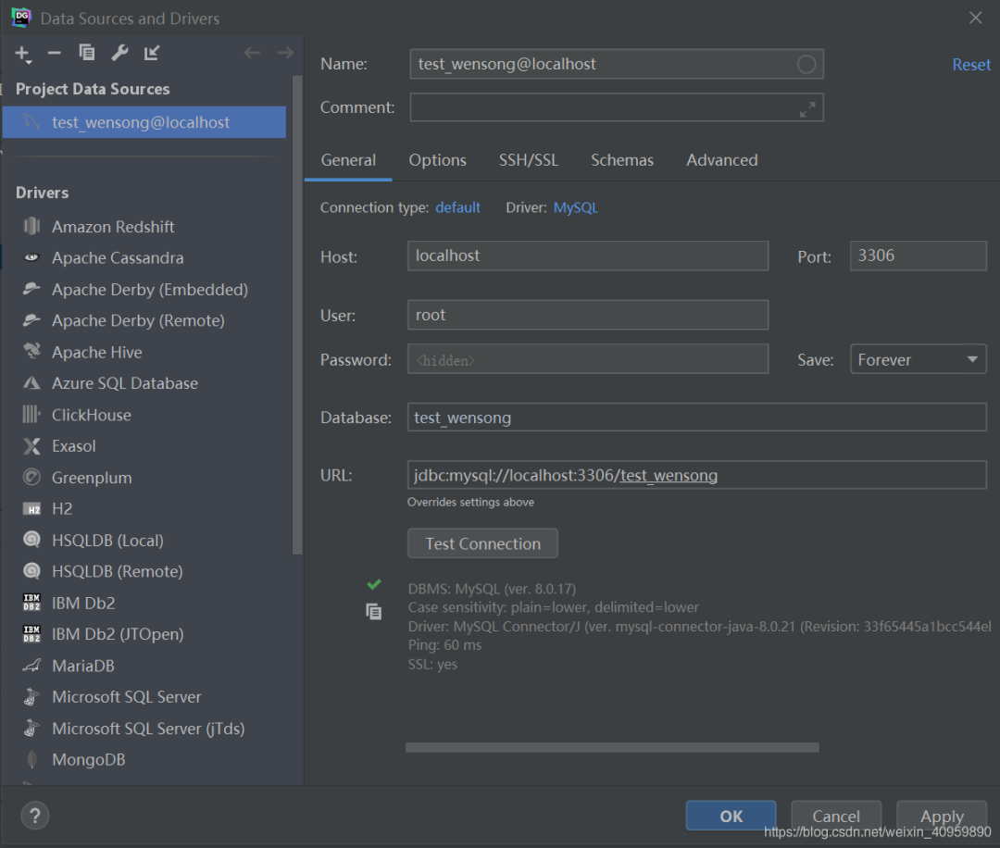Screen dimensions: 1000x848
Task: Click the make global arrow icon
Action: (x=152, y=53)
